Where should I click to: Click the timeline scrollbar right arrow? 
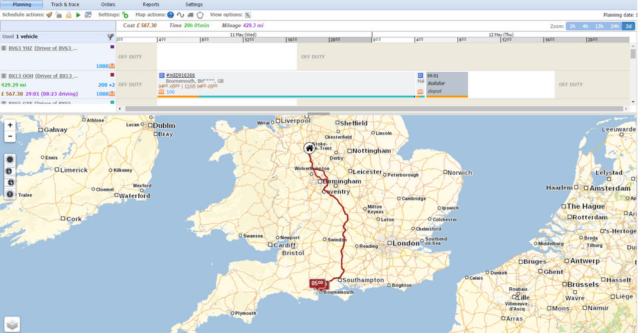click(626, 109)
